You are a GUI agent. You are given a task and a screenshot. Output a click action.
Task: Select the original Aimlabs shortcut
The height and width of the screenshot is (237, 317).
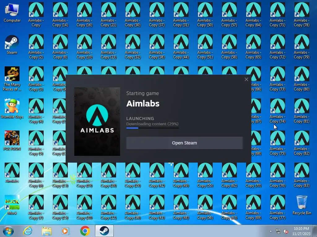12,173
